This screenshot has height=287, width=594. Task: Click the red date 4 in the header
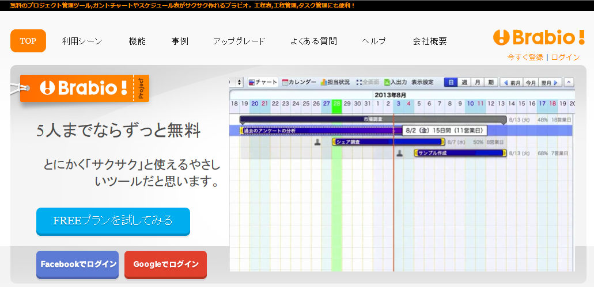408,104
